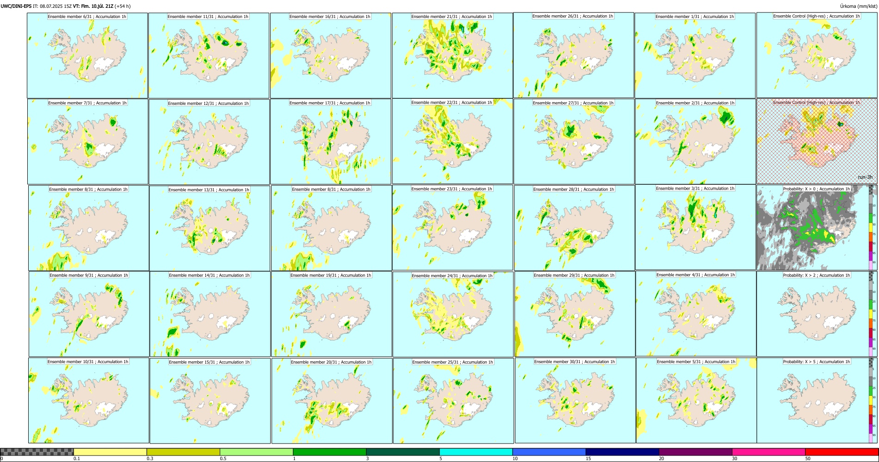Viewport: 879px width, 462px height.
Task: Select the Ensemble member 9/31 map
Action: pos(89,314)
